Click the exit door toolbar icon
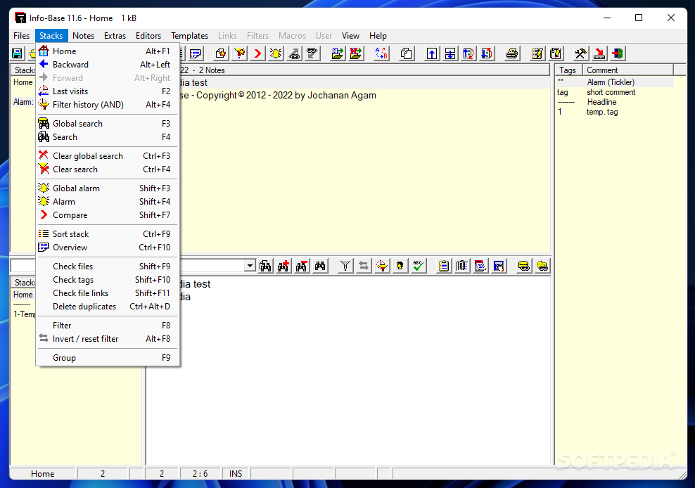 click(618, 53)
